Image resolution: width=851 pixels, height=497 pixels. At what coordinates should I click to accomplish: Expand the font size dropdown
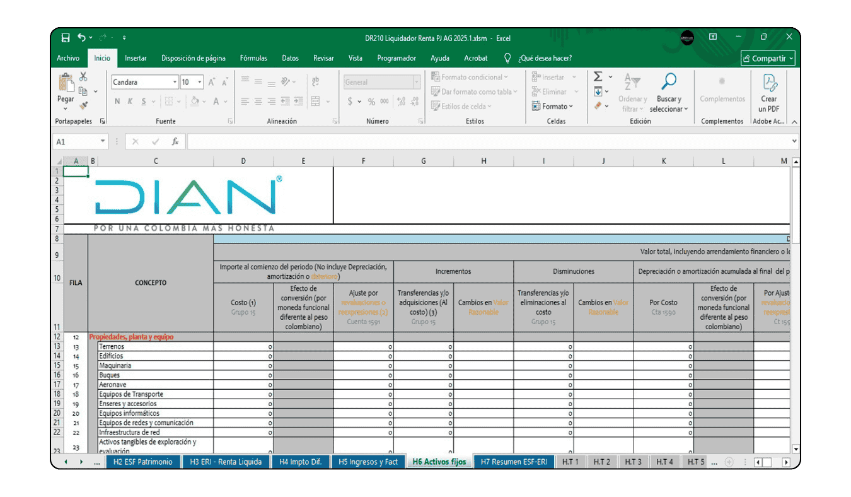(x=200, y=82)
